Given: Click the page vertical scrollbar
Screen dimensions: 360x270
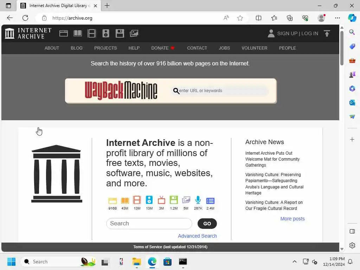Looking at the screenshot, I should pos(342,48).
